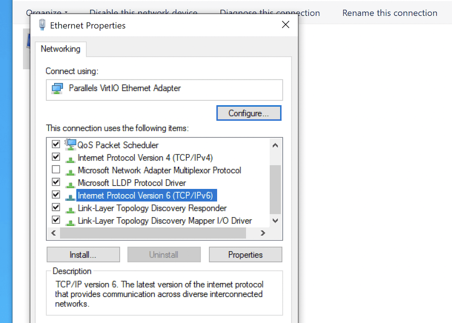Select Microsoft Network Adapter Multiplexor Protocol text
This screenshot has width=452, height=323.
click(160, 170)
